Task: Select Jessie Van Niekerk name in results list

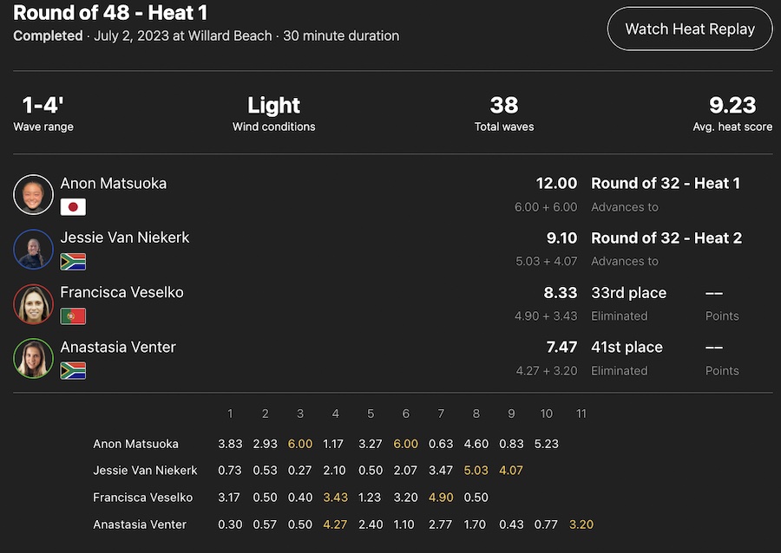Action: pyautogui.click(x=124, y=237)
